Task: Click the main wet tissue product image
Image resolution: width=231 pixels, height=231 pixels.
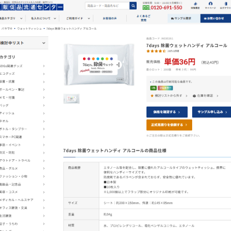Action: click(x=99, y=65)
